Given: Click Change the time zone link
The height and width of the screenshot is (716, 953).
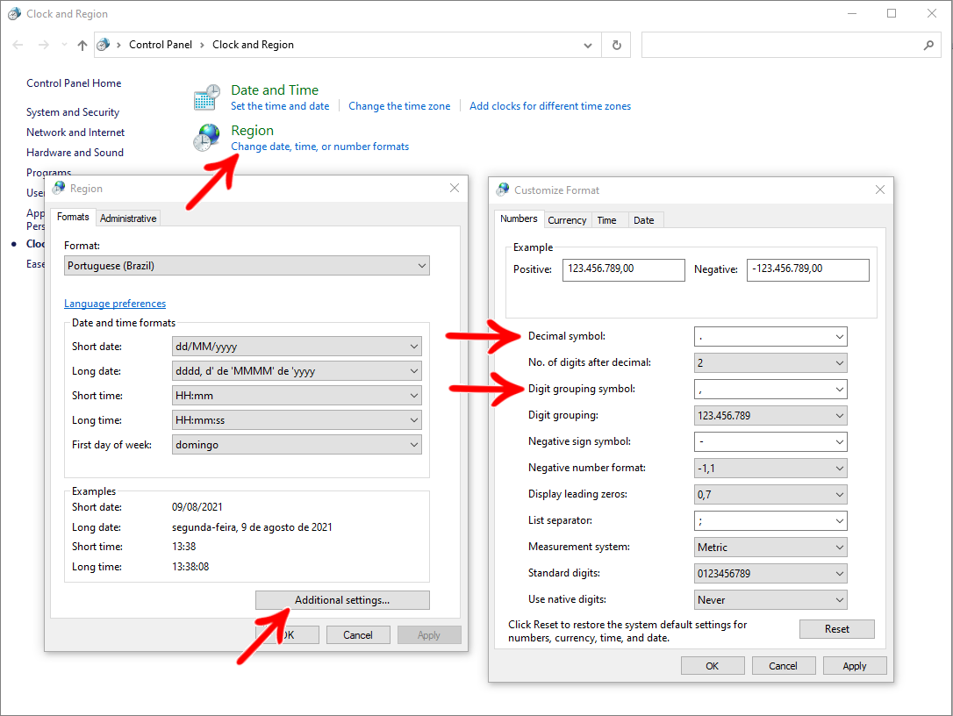Looking at the screenshot, I should [x=399, y=106].
